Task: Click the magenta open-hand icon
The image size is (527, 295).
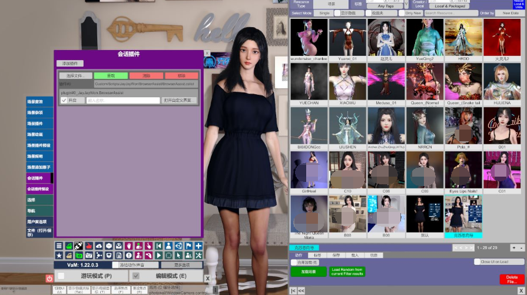Action: coord(129,246)
